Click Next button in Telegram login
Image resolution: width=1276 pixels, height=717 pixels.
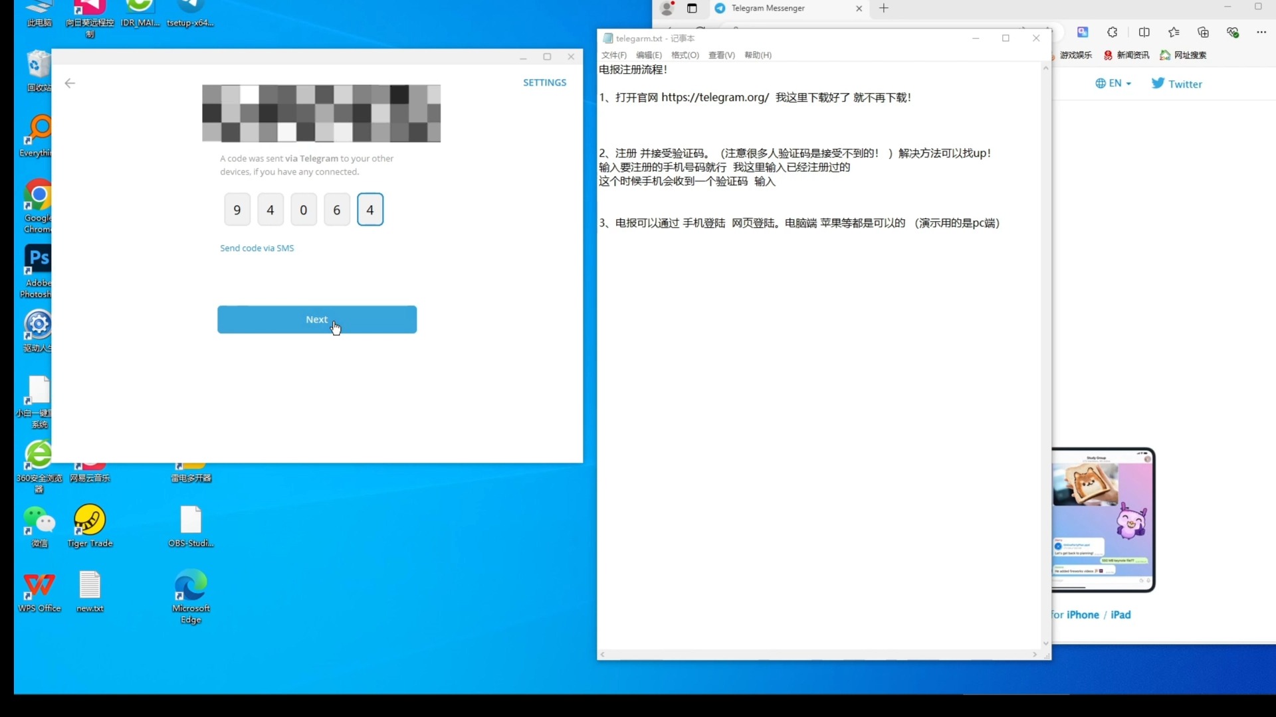tap(317, 319)
